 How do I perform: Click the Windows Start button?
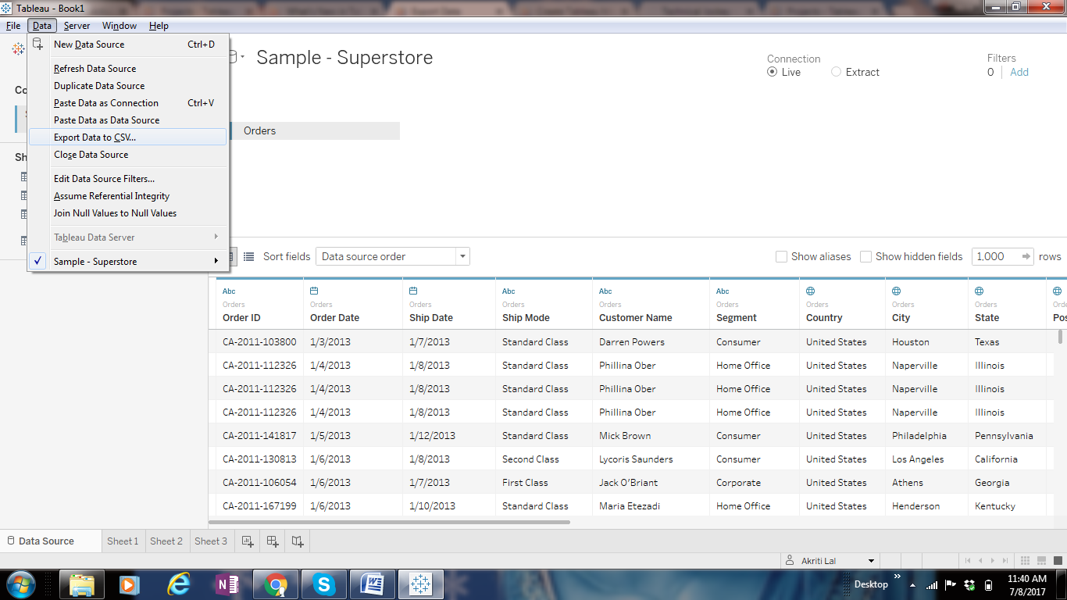pos(20,584)
